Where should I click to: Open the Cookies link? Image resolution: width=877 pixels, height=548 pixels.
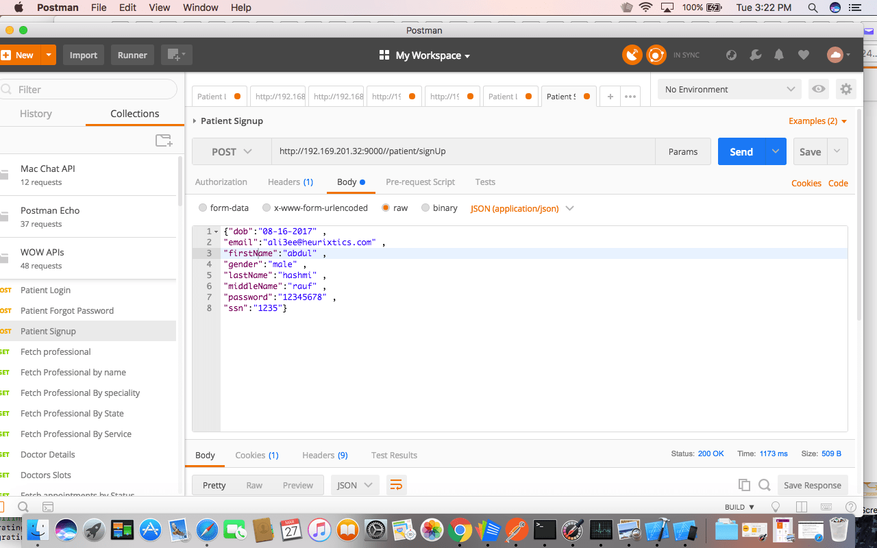(806, 183)
